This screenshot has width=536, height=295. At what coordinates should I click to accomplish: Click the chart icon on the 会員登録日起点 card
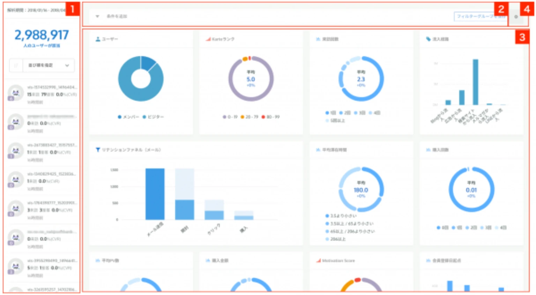[x=428, y=261]
